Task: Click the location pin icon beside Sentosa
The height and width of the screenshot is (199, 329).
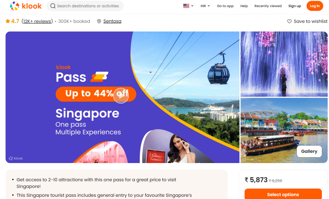Action: tap(99, 21)
